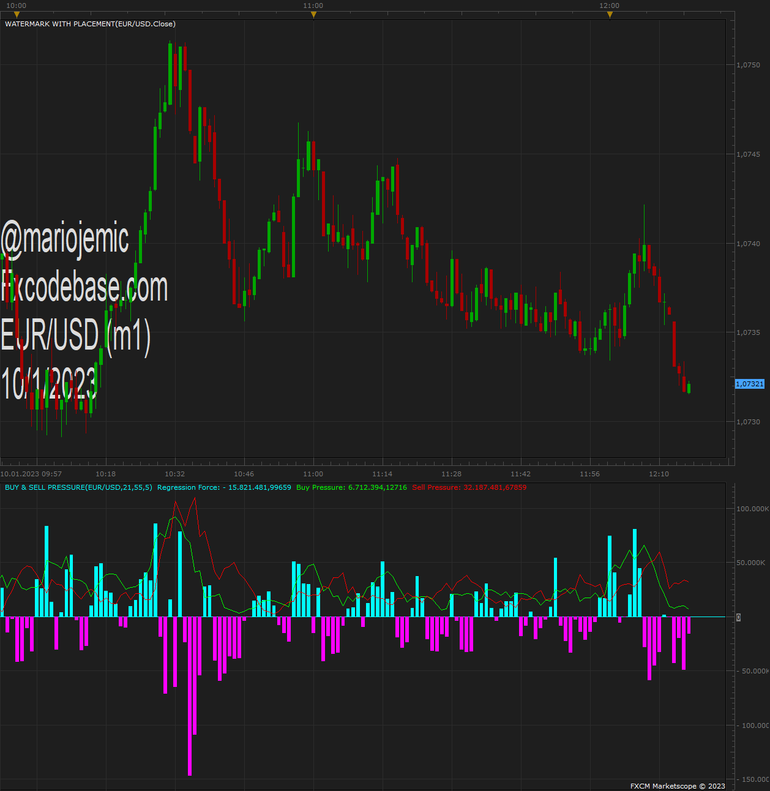Click the 12:10 time axis label
Screen dimensions: 770x791
coord(659,474)
